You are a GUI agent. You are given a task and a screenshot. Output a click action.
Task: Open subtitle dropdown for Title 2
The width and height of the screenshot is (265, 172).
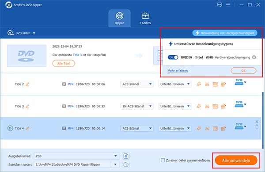coord(175,84)
